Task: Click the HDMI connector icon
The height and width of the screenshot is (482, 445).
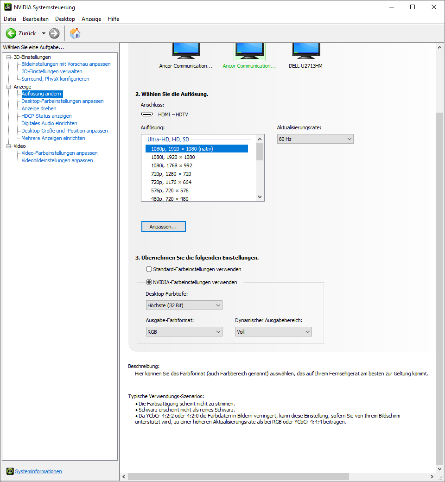Action: tap(147, 114)
